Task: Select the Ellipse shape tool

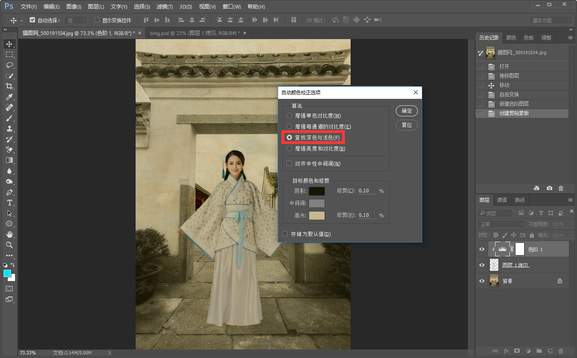Action: pyautogui.click(x=9, y=224)
